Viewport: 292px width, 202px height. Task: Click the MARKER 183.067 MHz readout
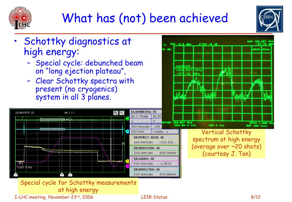click(x=189, y=70)
